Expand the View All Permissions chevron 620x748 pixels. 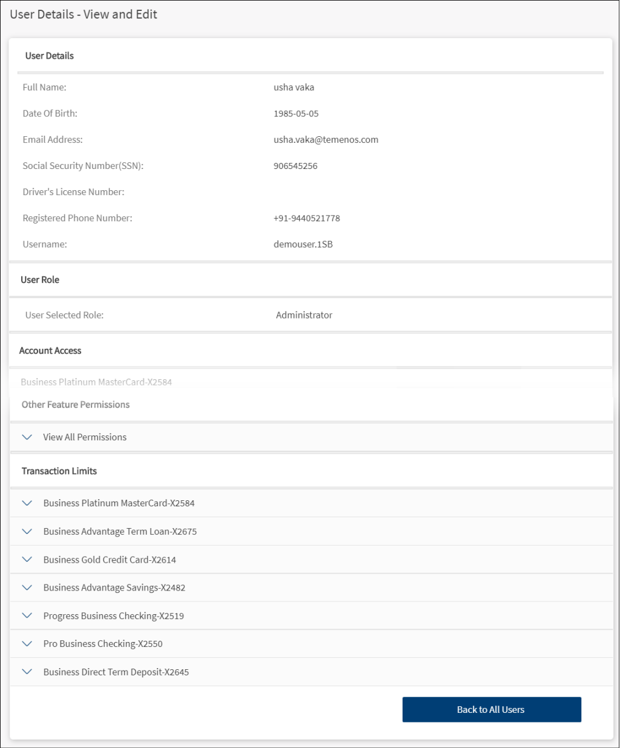tap(27, 437)
